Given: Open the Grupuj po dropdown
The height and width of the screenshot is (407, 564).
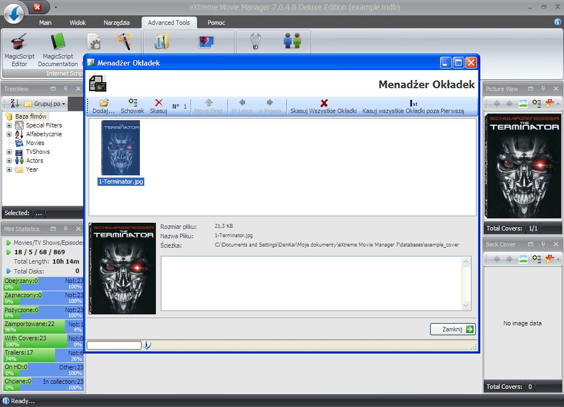Looking at the screenshot, I should (45, 104).
